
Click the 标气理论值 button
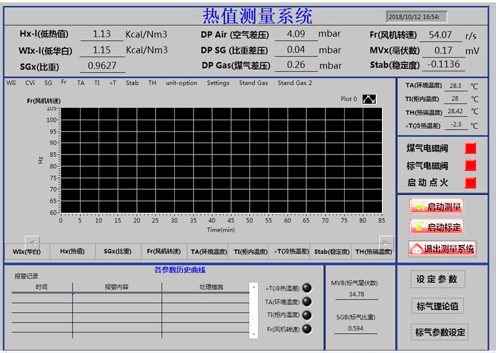(x=438, y=306)
